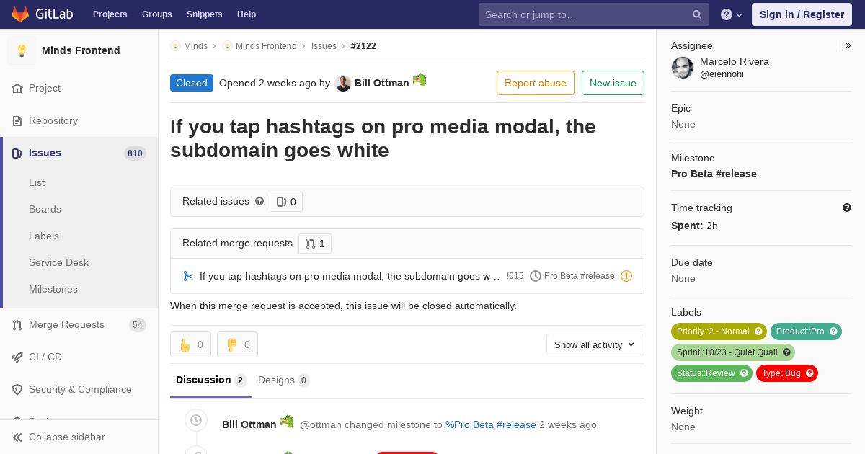Open the Issues sidebar section

coord(79,153)
